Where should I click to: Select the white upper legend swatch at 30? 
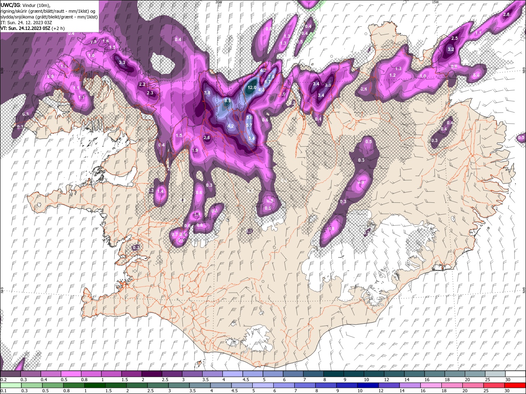(515, 374)
